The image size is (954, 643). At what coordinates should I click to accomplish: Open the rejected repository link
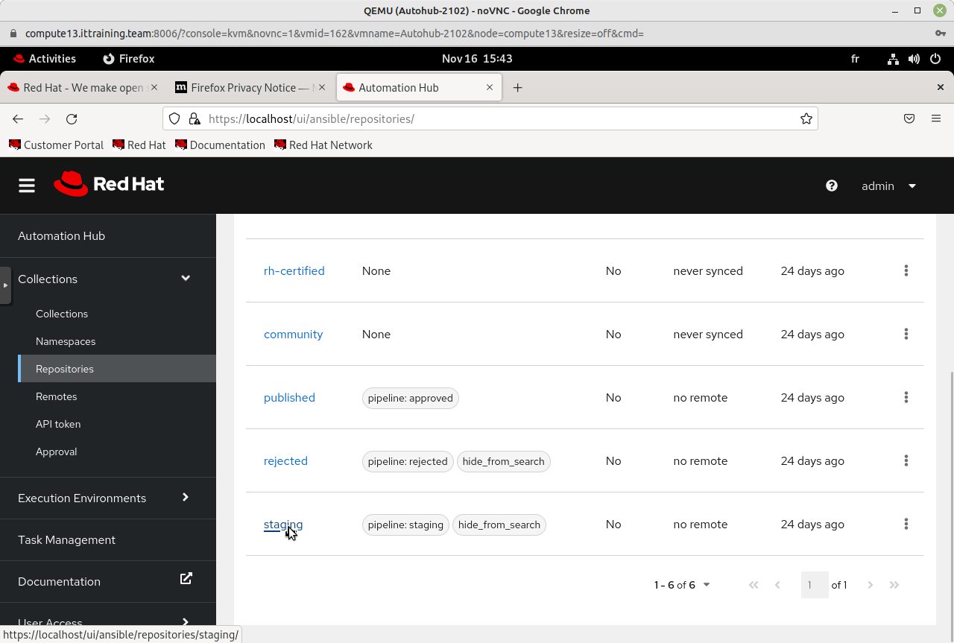pyautogui.click(x=285, y=460)
